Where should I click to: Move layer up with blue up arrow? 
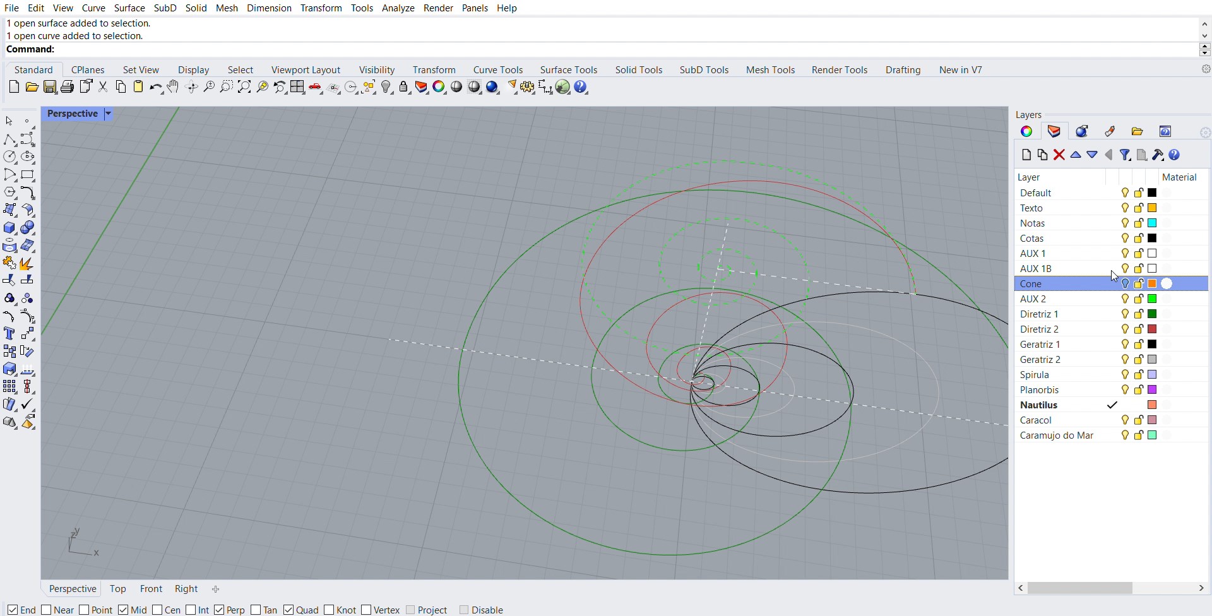pos(1076,155)
